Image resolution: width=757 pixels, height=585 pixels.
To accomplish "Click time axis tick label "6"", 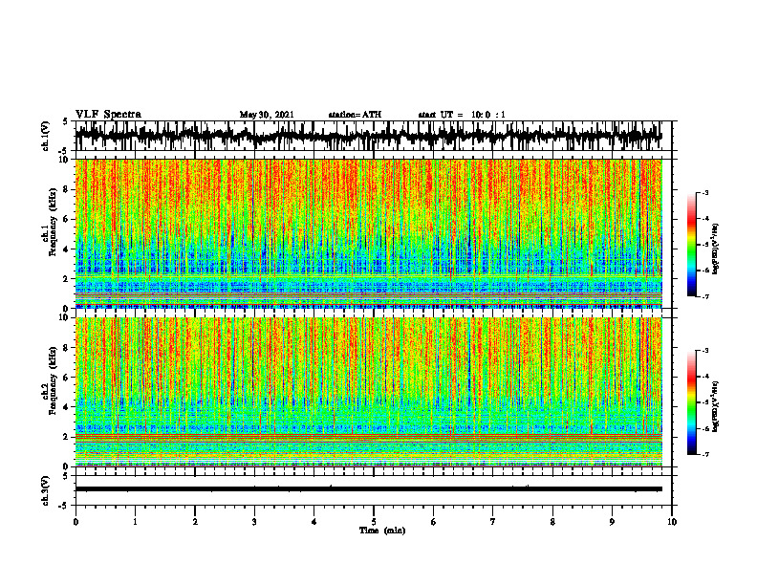I will (x=434, y=522).
